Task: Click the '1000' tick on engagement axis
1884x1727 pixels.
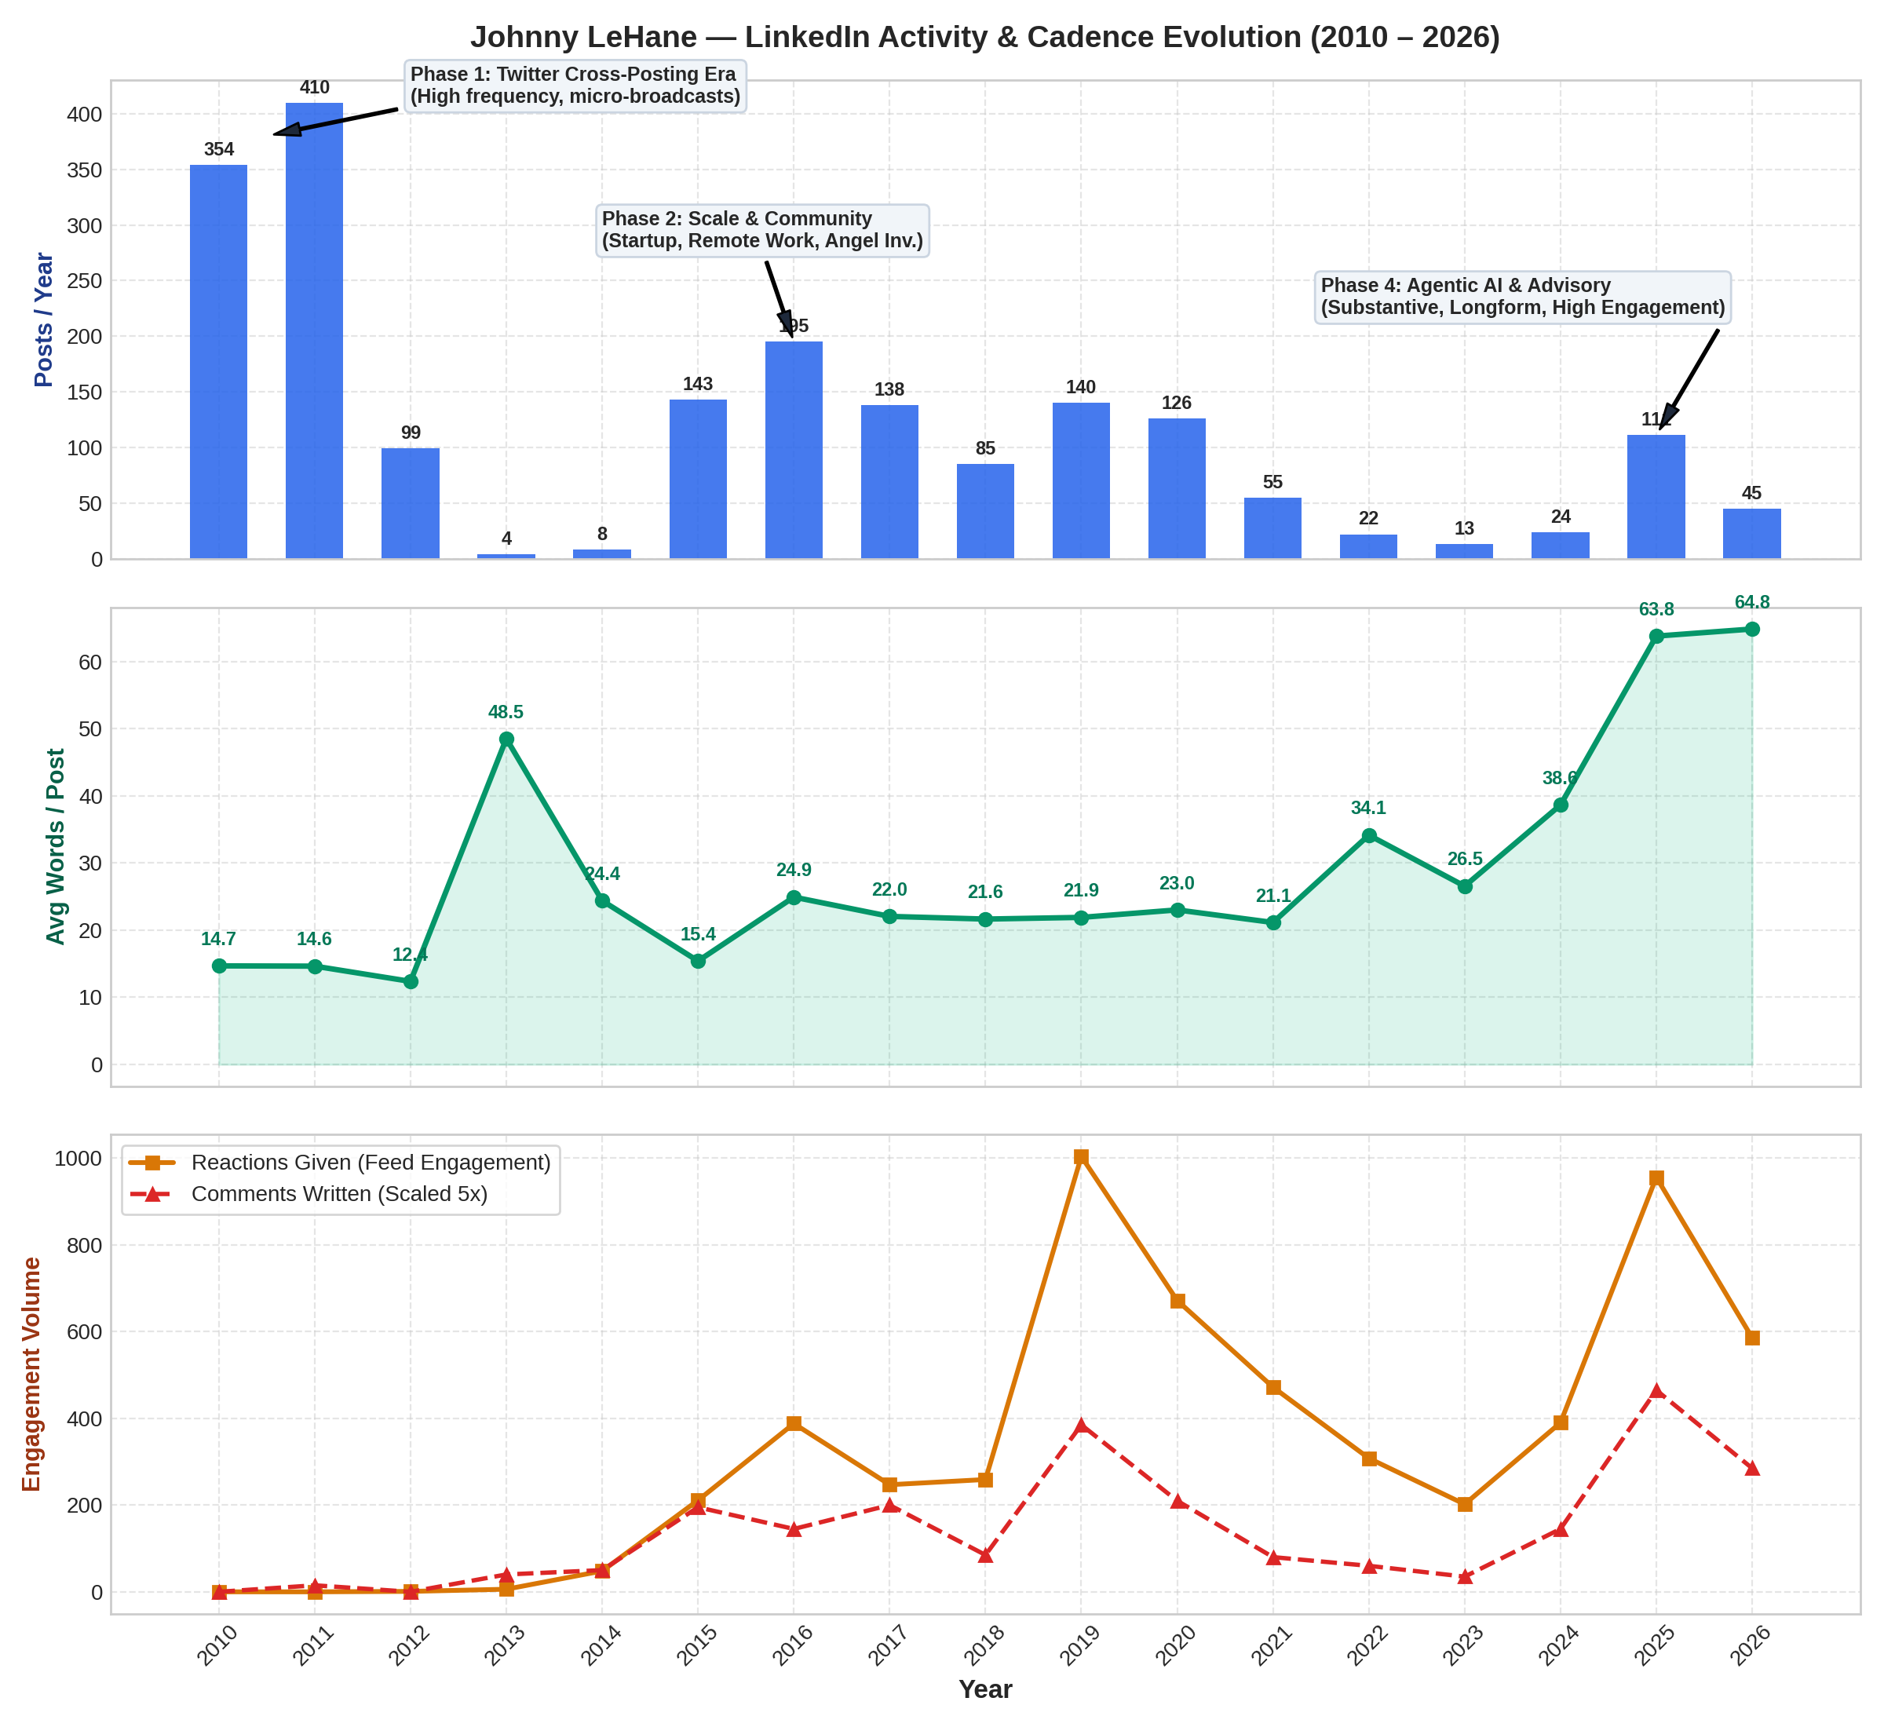Action: (x=77, y=1159)
